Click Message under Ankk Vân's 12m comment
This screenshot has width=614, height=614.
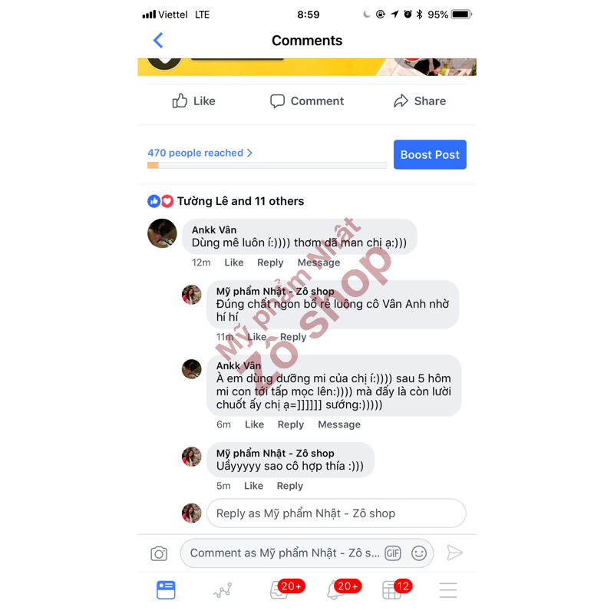click(319, 262)
